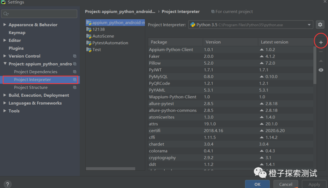The height and width of the screenshot is (188, 328).
Task: Click the Project appium_python_android breadcrumb
Action: click(x=120, y=12)
